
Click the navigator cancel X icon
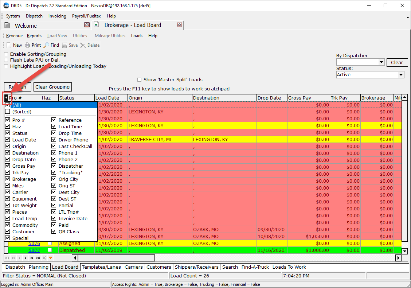click(x=44, y=258)
